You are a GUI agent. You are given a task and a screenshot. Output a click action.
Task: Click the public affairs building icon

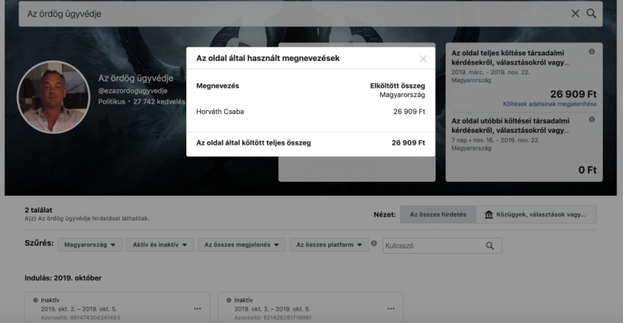pos(489,214)
